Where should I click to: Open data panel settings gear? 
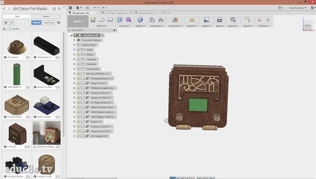59,23
